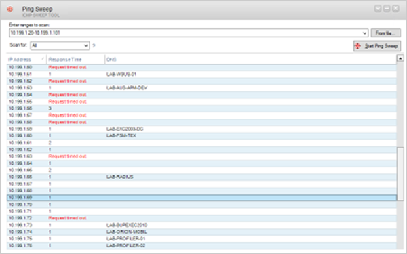Open the title bar dropdown arrow button

[x=378, y=9]
